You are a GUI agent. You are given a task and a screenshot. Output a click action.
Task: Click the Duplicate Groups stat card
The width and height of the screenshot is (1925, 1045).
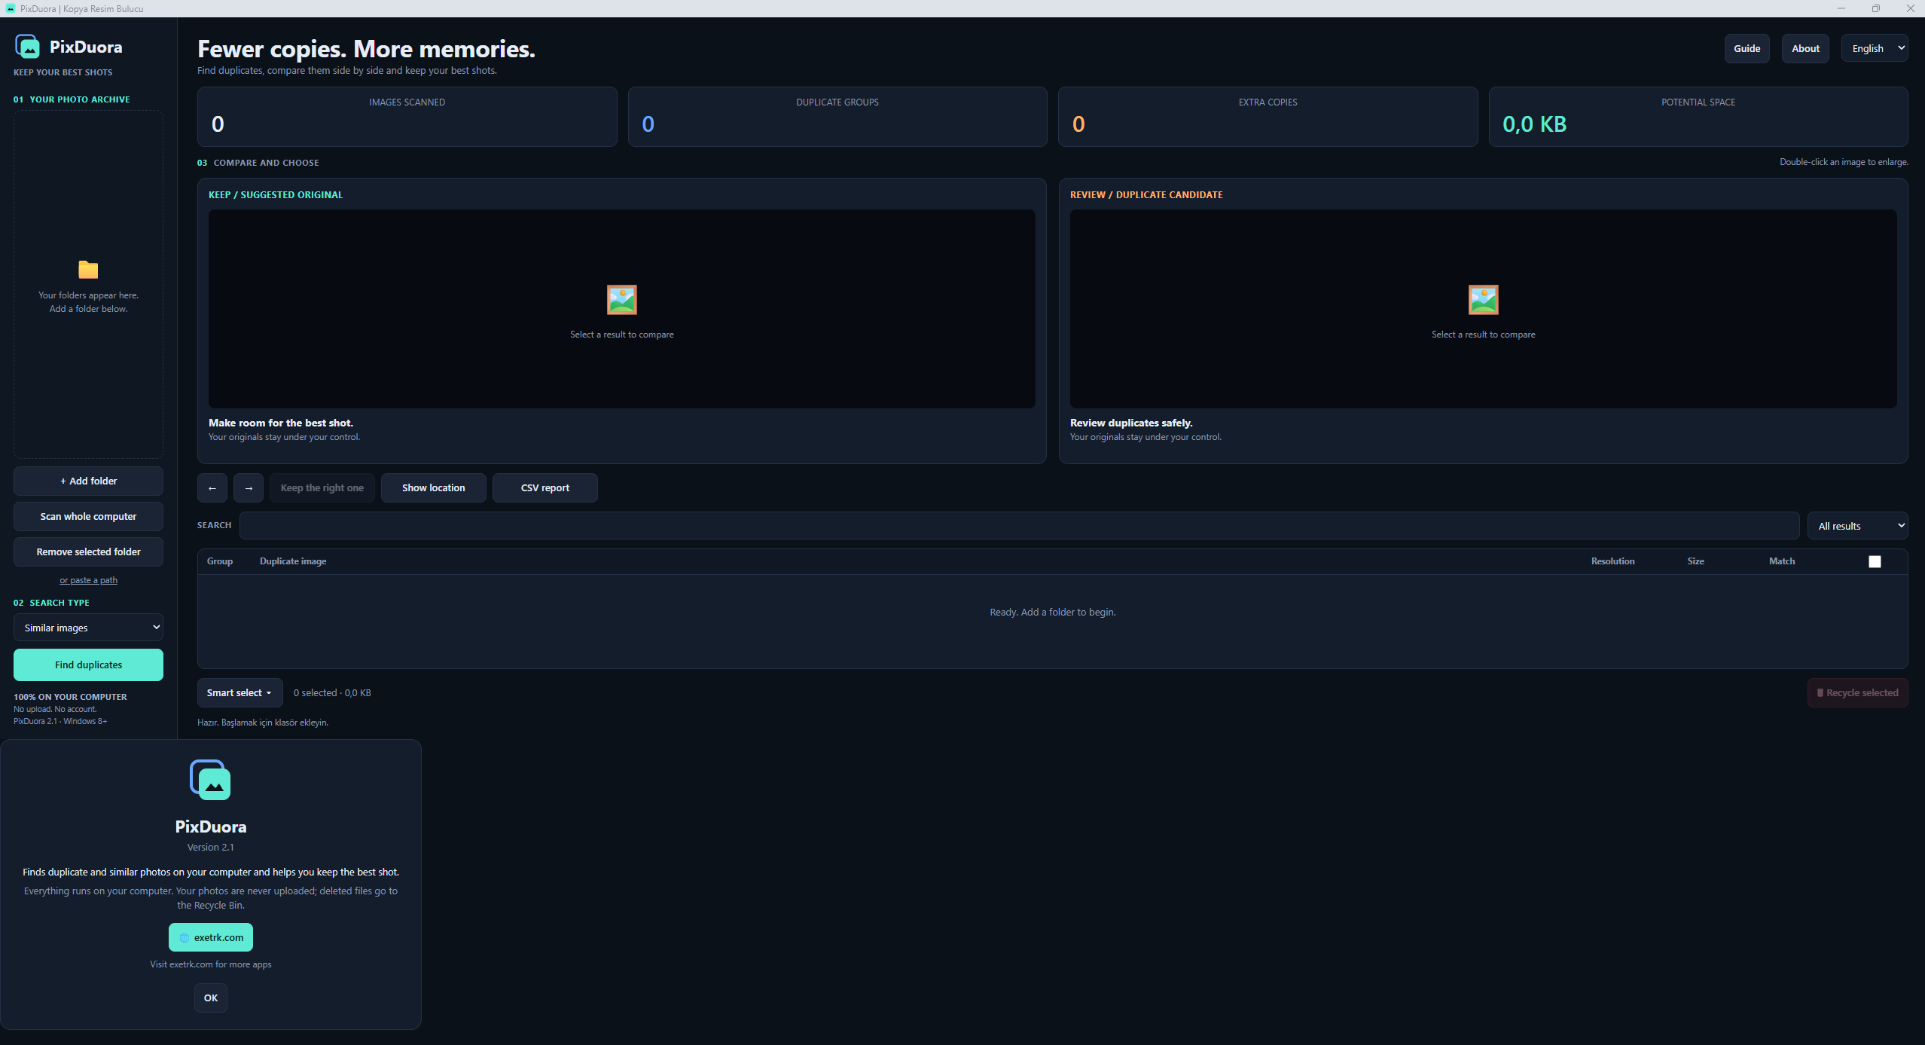[x=837, y=117]
